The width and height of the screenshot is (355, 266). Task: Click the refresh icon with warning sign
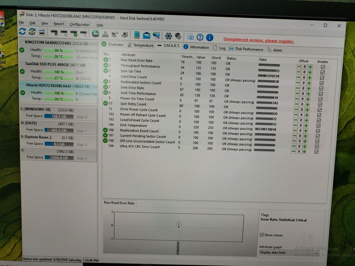(32, 32)
